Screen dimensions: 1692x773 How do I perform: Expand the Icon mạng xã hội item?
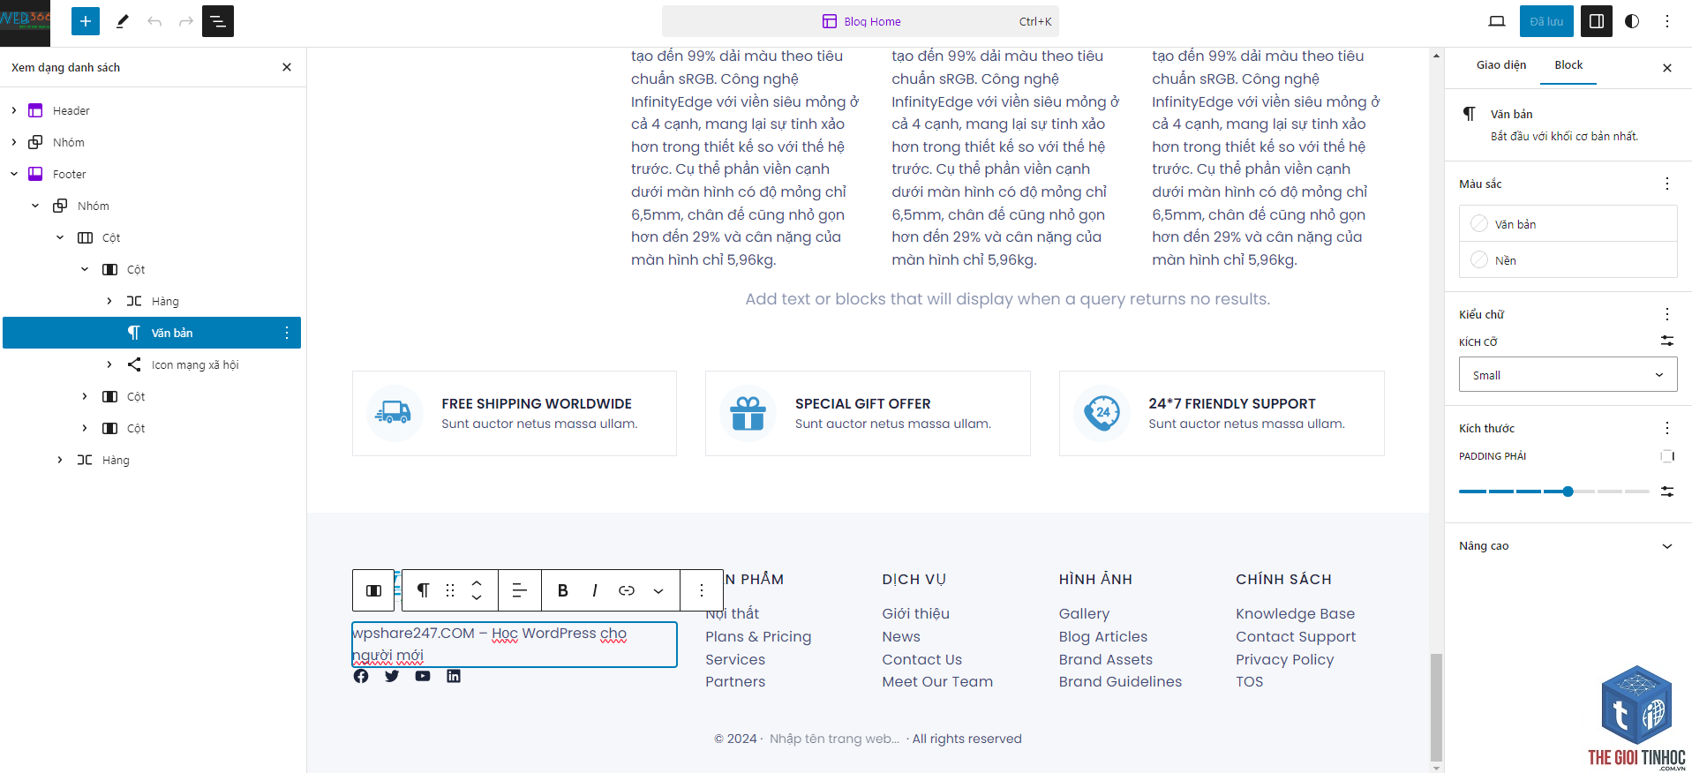(x=109, y=364)
